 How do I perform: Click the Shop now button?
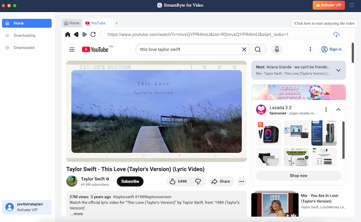pyautogui.click(x=298, y=176)
